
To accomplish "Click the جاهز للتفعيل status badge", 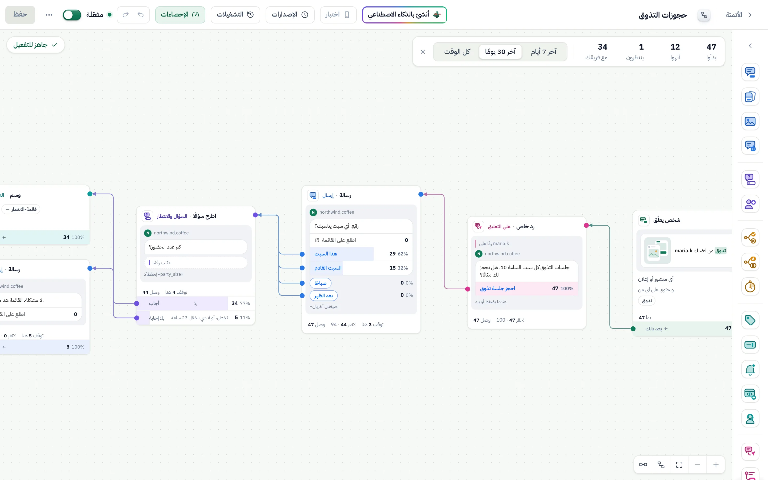I will pos(35,45).
